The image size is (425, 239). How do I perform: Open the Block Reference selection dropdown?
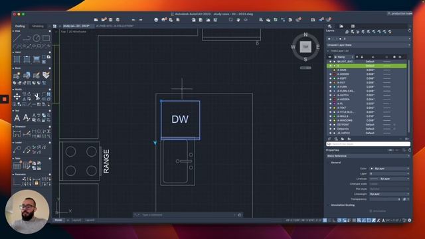click(369, 156)
